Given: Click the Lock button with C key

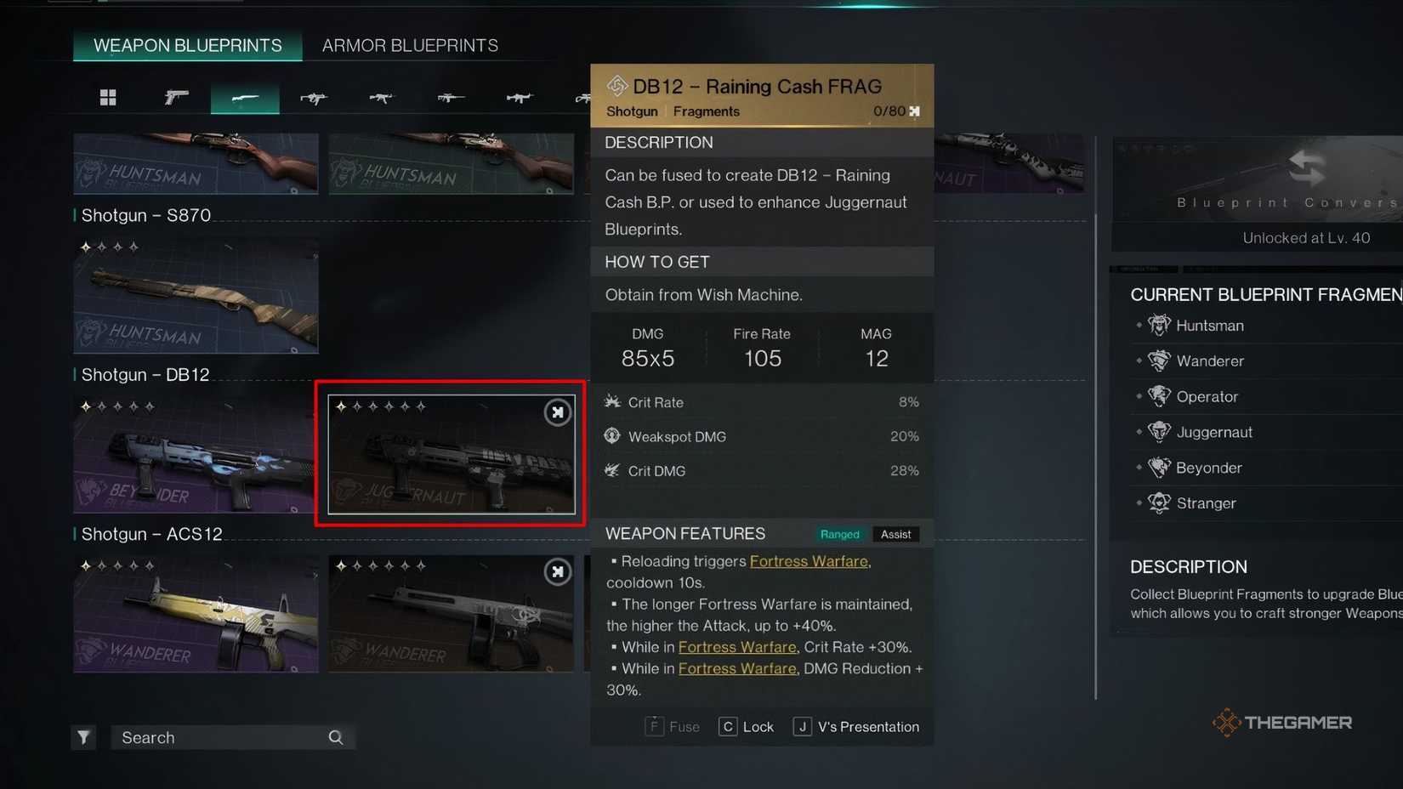Looking at the screenshot, I should 747,727.
